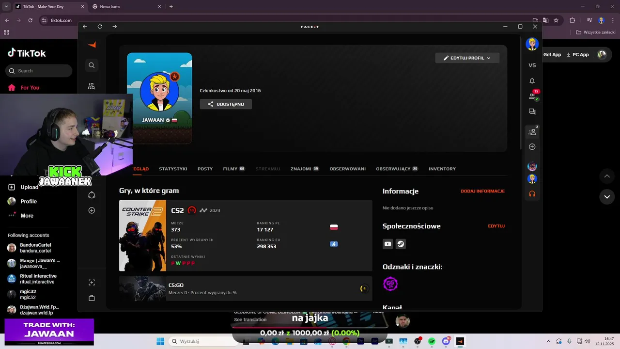This screenshot has width=620, height=349.
Task: Open the YouTube social link
Action: point(387,244)
